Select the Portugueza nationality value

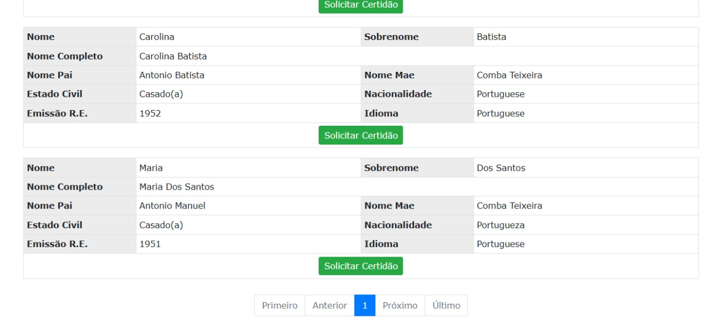click(x=500, y=225)
